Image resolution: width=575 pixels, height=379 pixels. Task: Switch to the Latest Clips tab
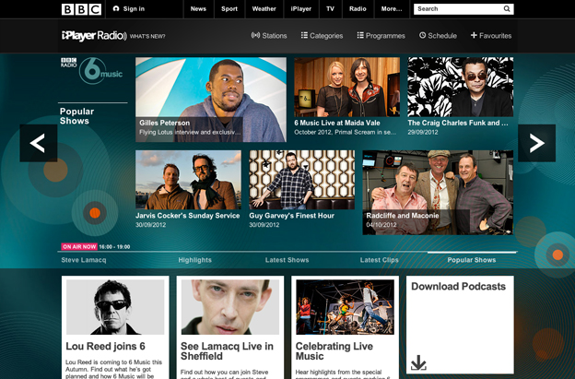pos(379,260)
